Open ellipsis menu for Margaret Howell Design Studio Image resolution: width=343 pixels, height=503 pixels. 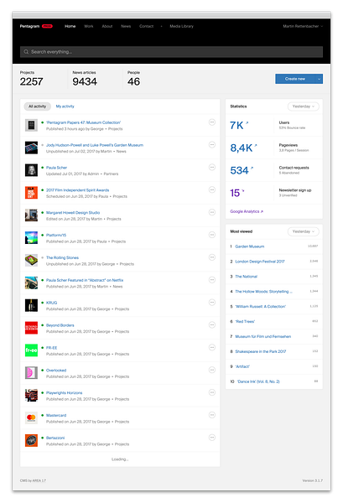(212, 212)
